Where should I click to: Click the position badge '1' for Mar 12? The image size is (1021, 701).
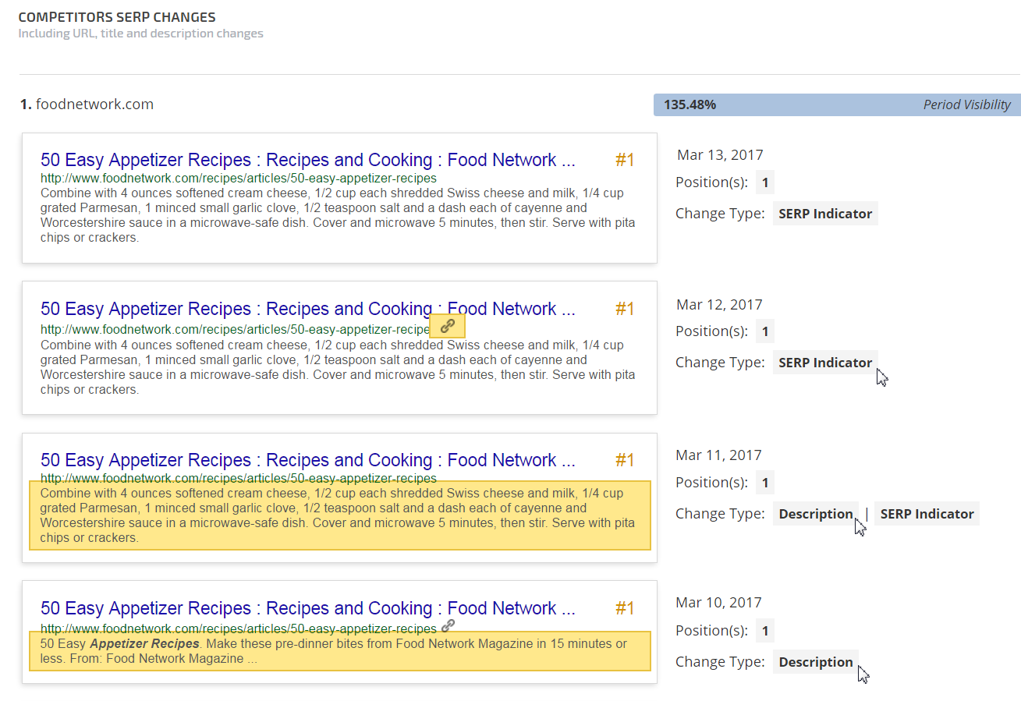click(x=765, y=331)
